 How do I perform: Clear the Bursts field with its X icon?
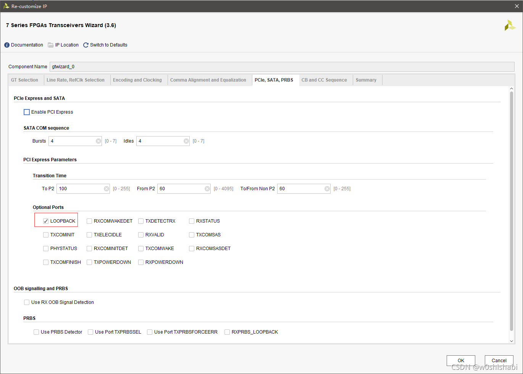(x=98, y=141)
